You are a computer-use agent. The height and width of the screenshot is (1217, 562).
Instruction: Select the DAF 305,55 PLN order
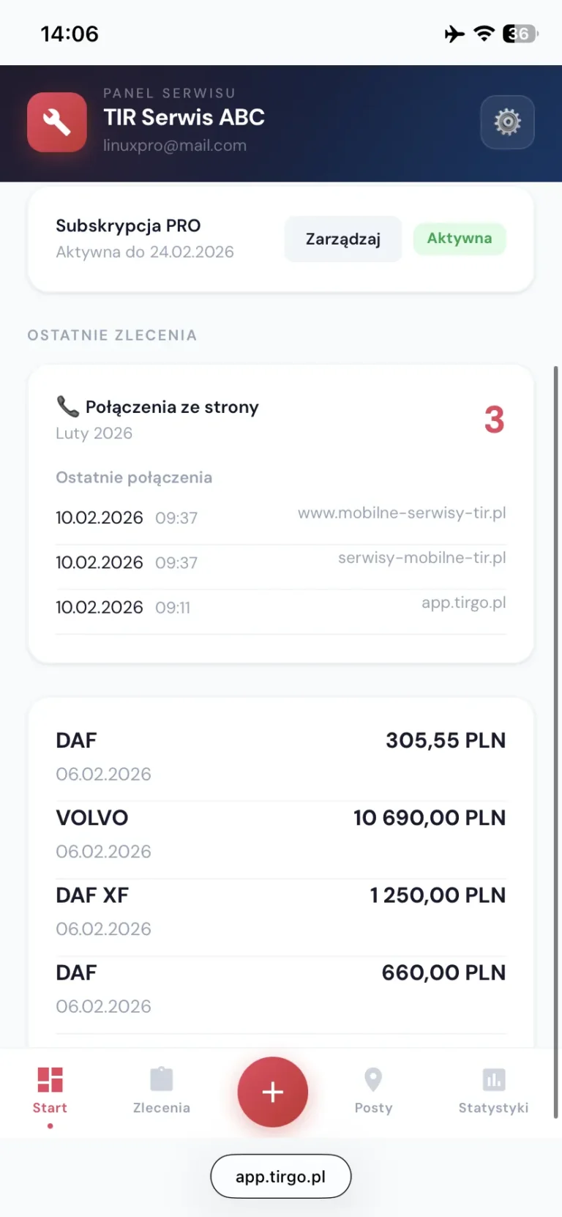click(x=281, y=756)
